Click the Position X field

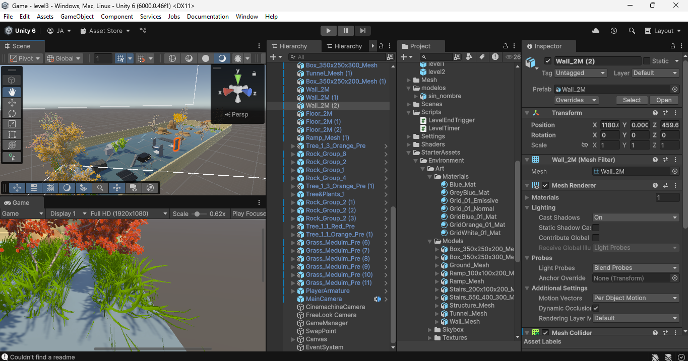[610, 125]
